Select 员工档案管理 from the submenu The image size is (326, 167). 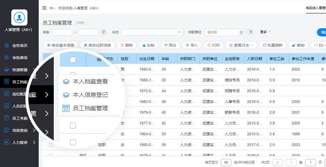click(x=90, y=108)
